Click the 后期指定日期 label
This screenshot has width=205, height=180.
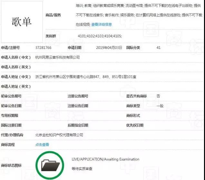coord(78,125)
